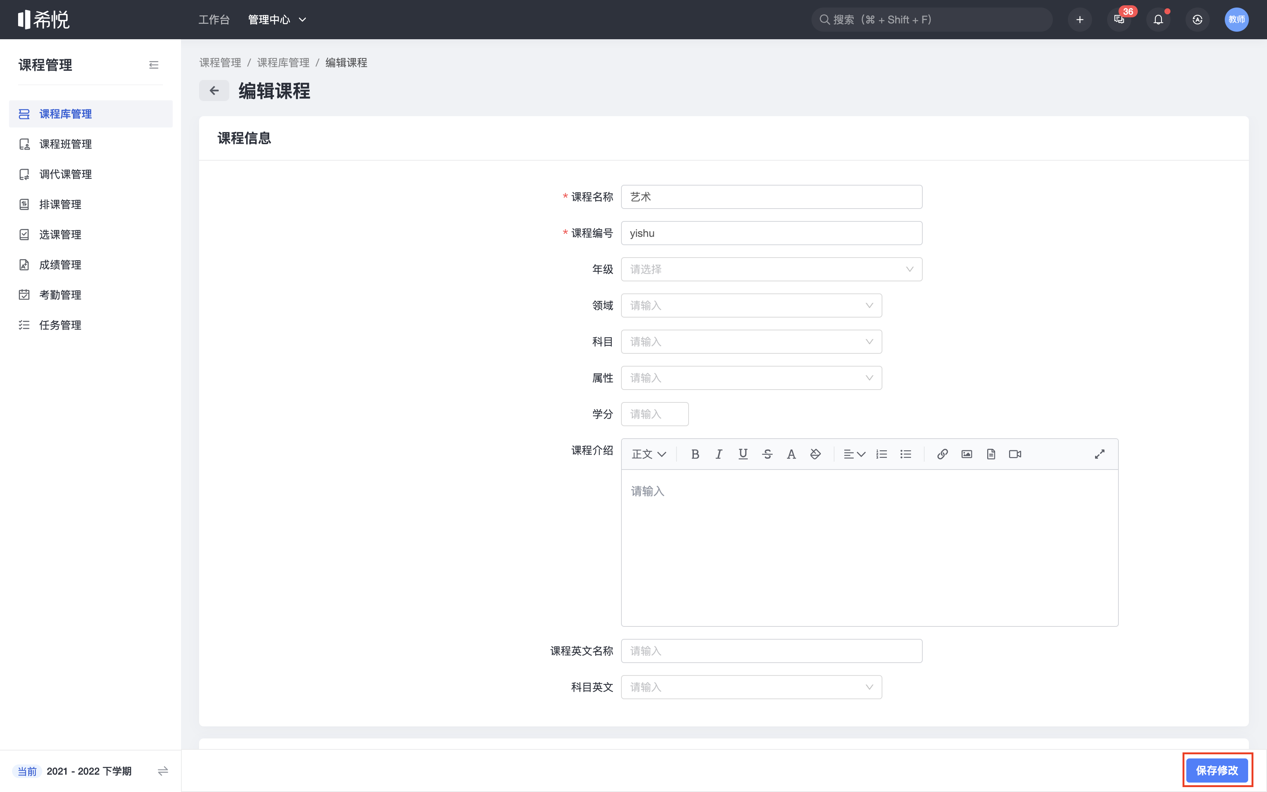Go to 工作台 tab

point(214,19)
